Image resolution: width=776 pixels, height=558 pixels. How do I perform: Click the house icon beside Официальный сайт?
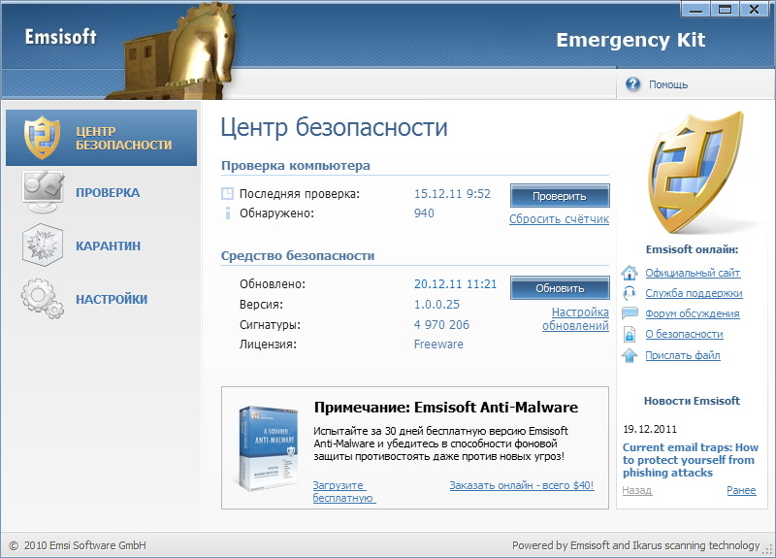[630, 273]
